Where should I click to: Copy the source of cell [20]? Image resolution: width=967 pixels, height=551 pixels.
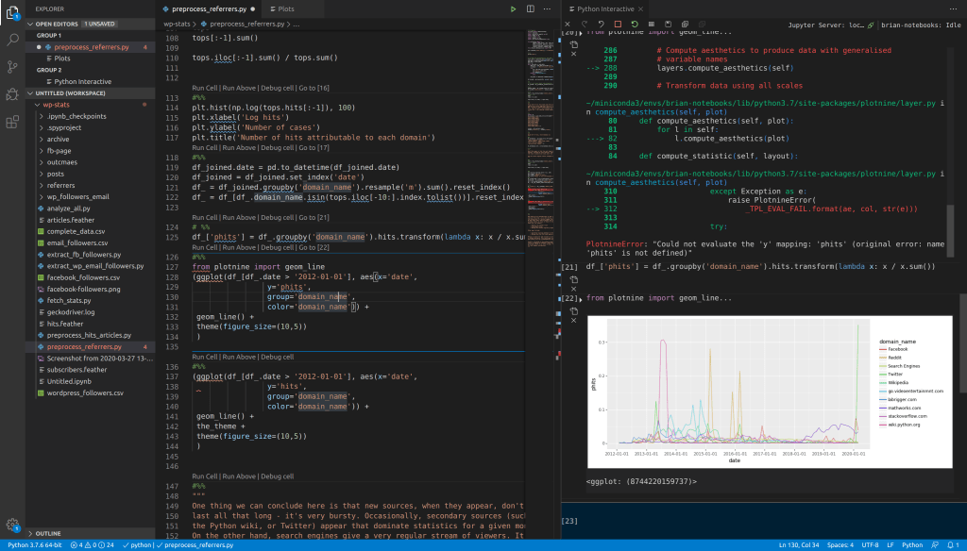(573, 44)
